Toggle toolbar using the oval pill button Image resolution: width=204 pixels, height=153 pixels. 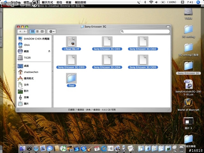168,27
